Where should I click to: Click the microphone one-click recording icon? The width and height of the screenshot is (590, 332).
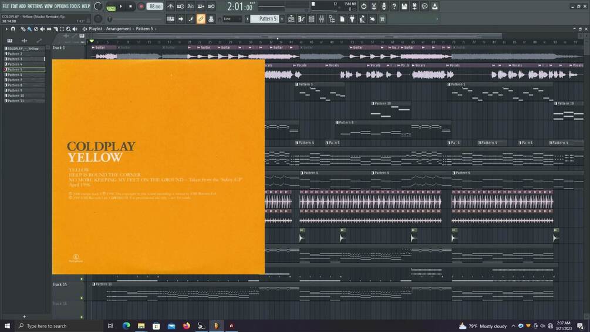pyautogui.click(x=384, y=6)
